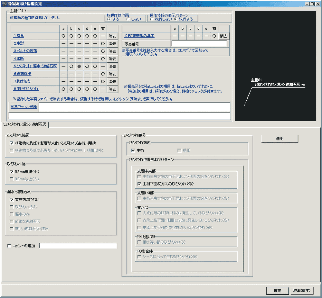Open the 3.ボルトの脱落 link
The width and height of the screenshot is (322, 298).
click(25, 51)
